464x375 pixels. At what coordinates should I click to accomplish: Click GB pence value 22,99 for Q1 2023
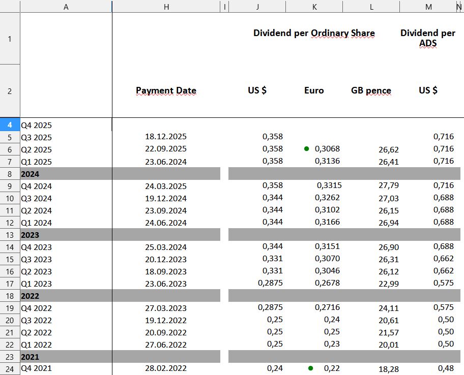388,284
